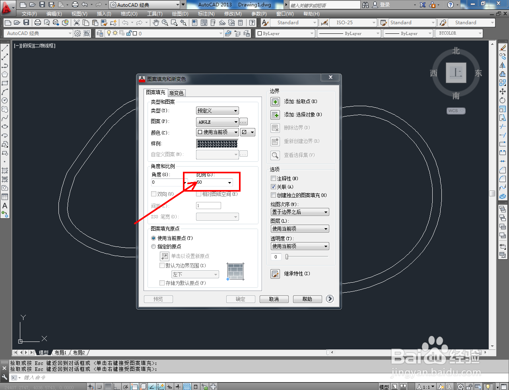Select the Multiline Text A tool
Viewport: 509px width, 390px height.
click(5, 206)
